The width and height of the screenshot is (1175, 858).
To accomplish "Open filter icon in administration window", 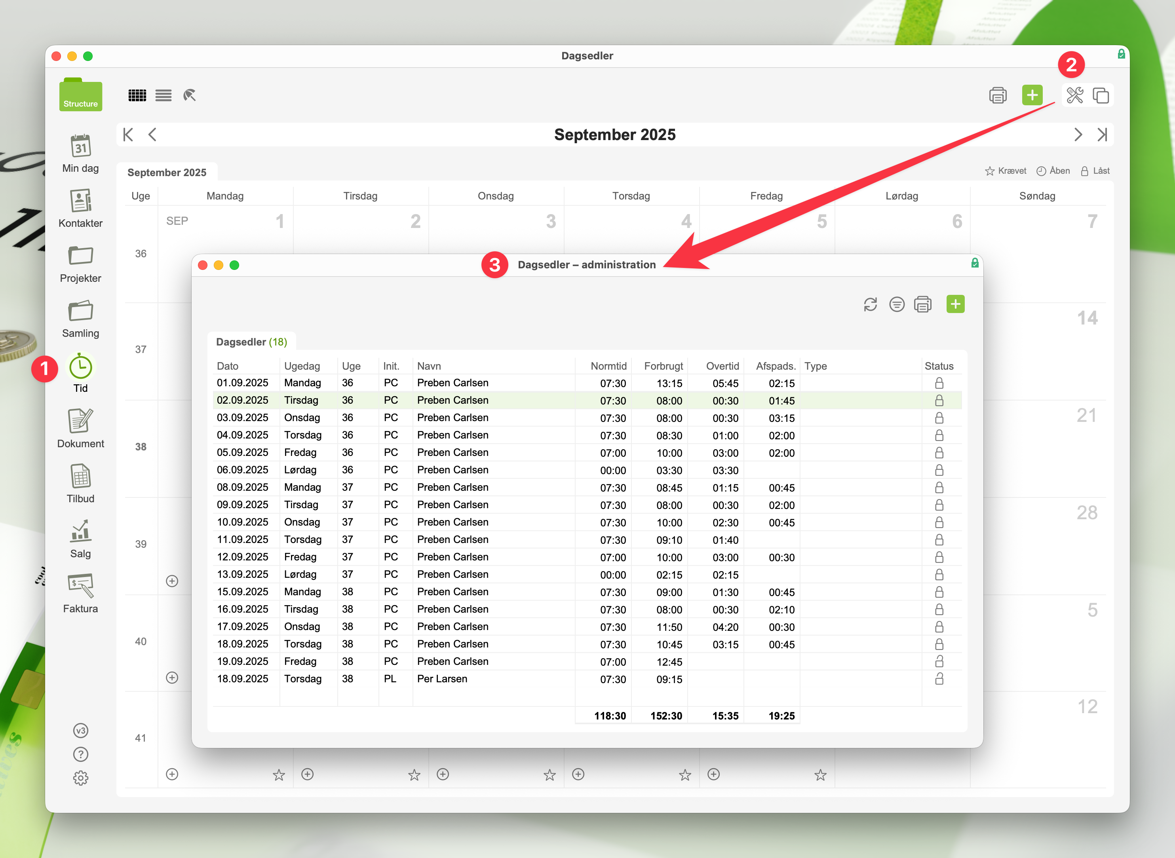I will tap(897, 304).
